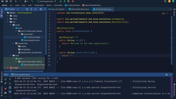Open the user/Code With Me dropdown
Viewport: 176px width, 99px height.
(26, 1)
